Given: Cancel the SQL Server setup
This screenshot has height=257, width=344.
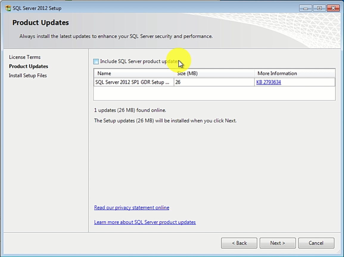Looking at the screenshot, I should click(x=316, y=243).
